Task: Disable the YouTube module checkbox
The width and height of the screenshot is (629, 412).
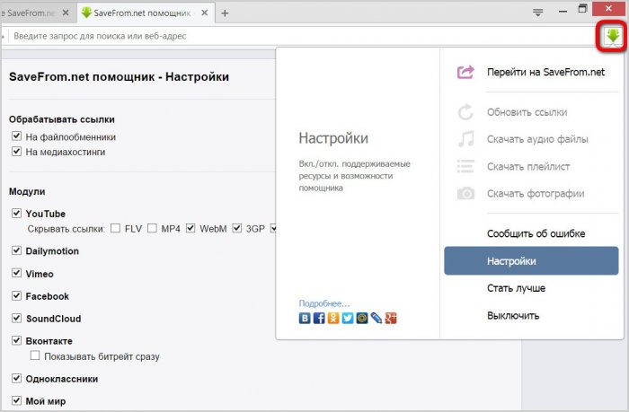Action: pos(16,214)
